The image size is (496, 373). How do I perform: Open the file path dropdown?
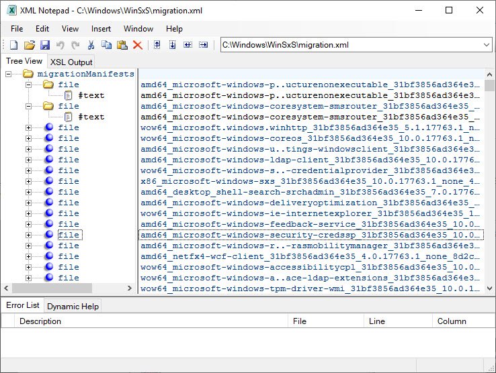[487, 45]
